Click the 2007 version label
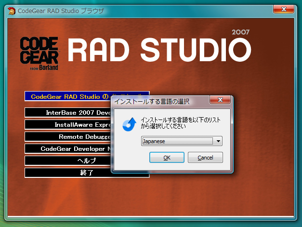Image resolution: width=302 pixels, height=227 pixels. tap(240, 32)
